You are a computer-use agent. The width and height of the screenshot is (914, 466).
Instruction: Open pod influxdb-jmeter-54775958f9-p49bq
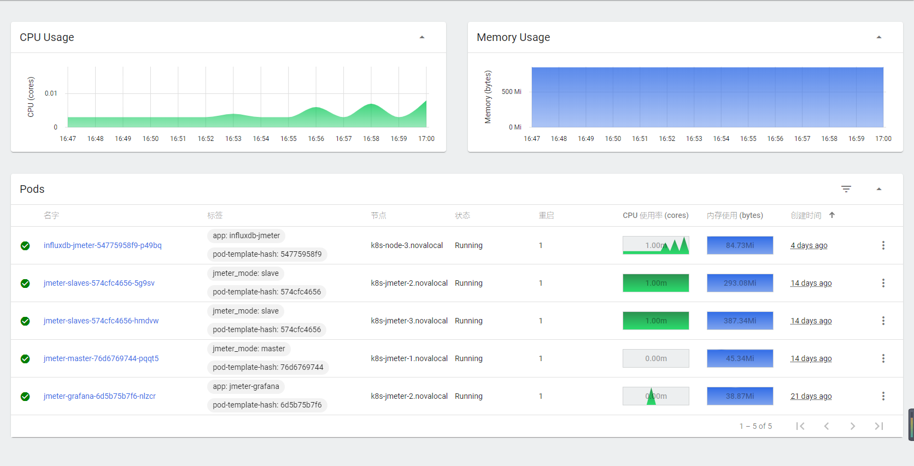103,245
